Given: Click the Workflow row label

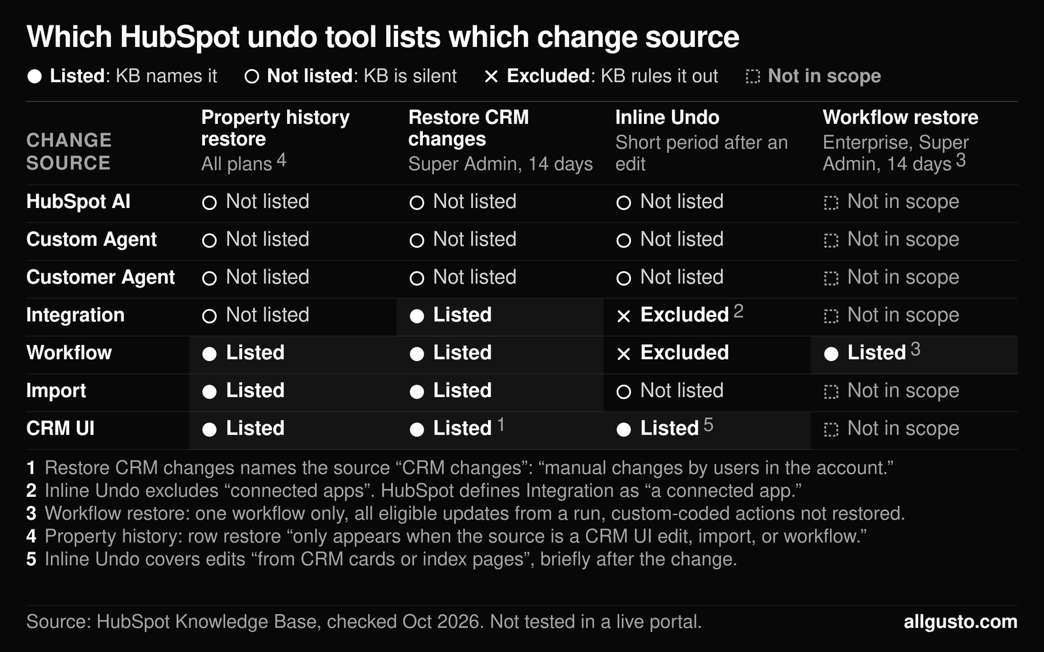Looking at the screenshot, I should coord(69,353).
